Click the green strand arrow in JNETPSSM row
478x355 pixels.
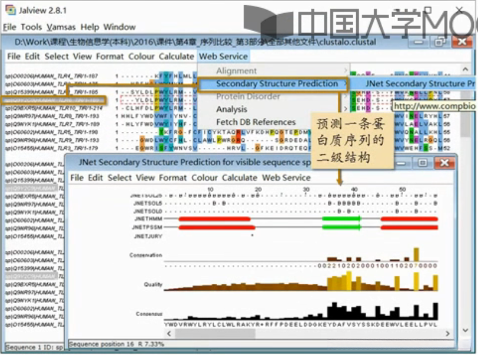[x=341, y=227]
